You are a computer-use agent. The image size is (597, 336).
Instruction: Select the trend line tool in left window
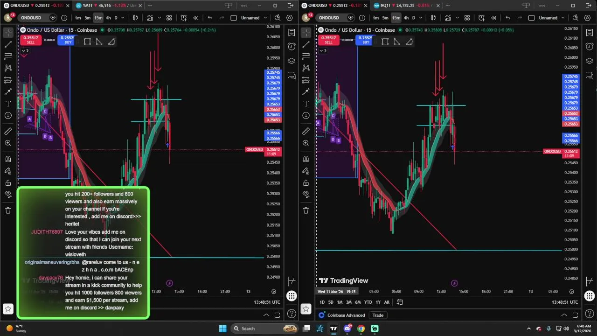point(8,45)
